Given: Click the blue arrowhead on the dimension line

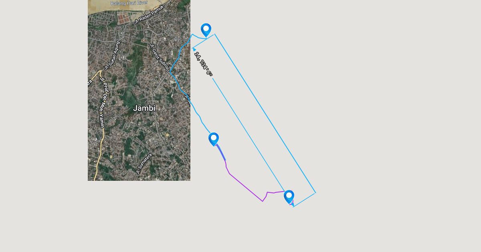Looking at the screenshot, I should pos(194,50).
